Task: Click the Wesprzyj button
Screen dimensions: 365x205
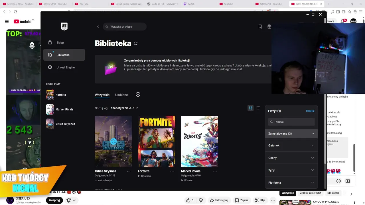Action: [54, 200]
